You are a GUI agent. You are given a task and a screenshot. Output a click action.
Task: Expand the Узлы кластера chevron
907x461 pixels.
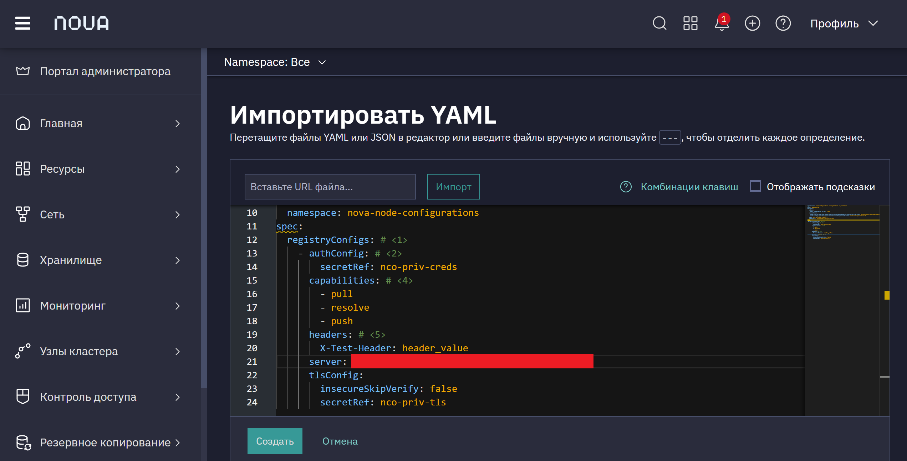click(x=178, y=352)
